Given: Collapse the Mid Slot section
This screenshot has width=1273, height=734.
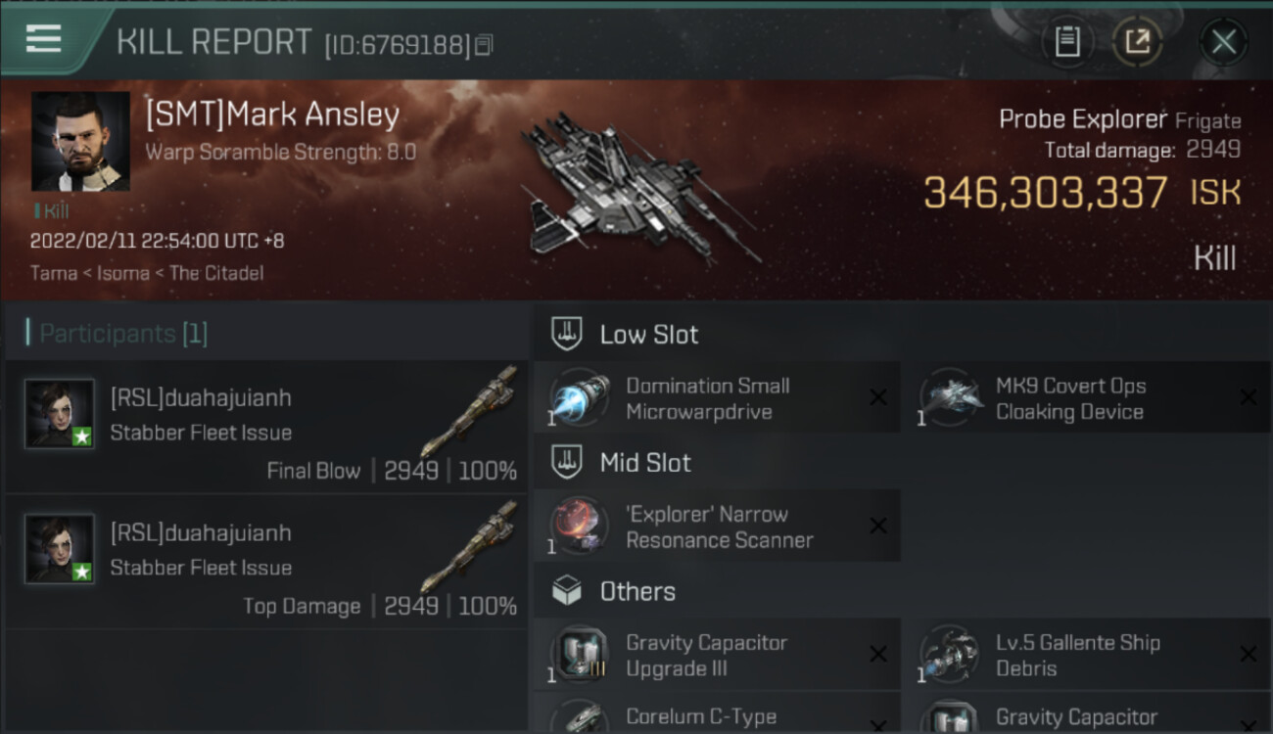Looking at the screenshot, I should (621, 462).
